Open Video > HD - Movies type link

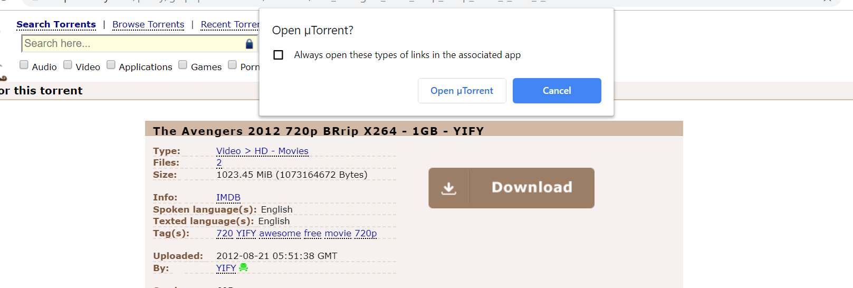(x=262, y=151)
